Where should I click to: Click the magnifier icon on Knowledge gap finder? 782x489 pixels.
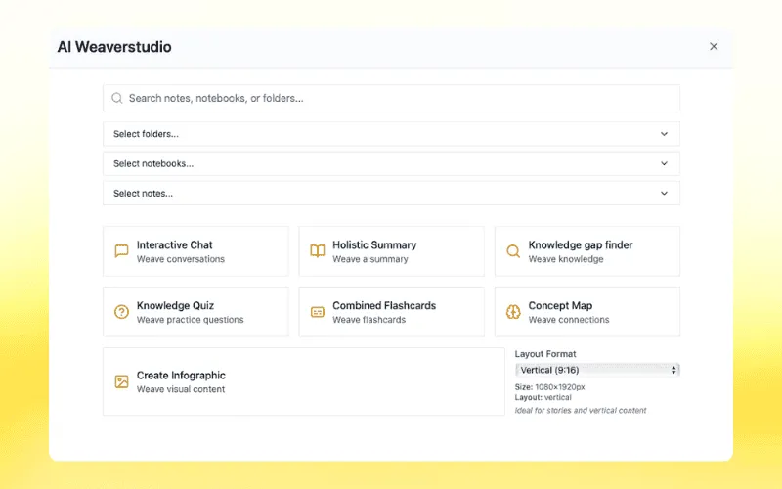[x=513, y=251]
